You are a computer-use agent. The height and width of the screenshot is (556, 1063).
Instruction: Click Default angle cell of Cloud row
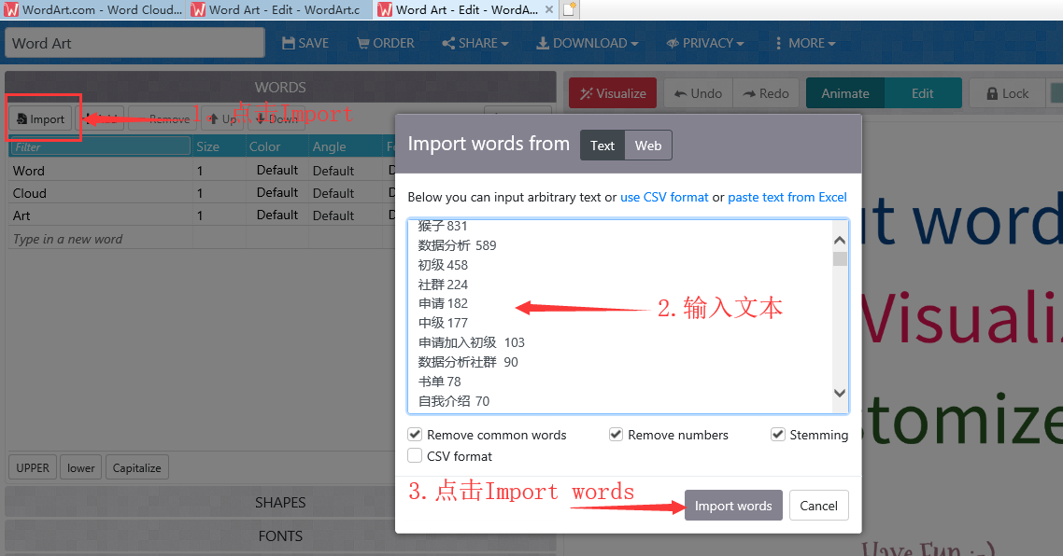click(333, 193)
